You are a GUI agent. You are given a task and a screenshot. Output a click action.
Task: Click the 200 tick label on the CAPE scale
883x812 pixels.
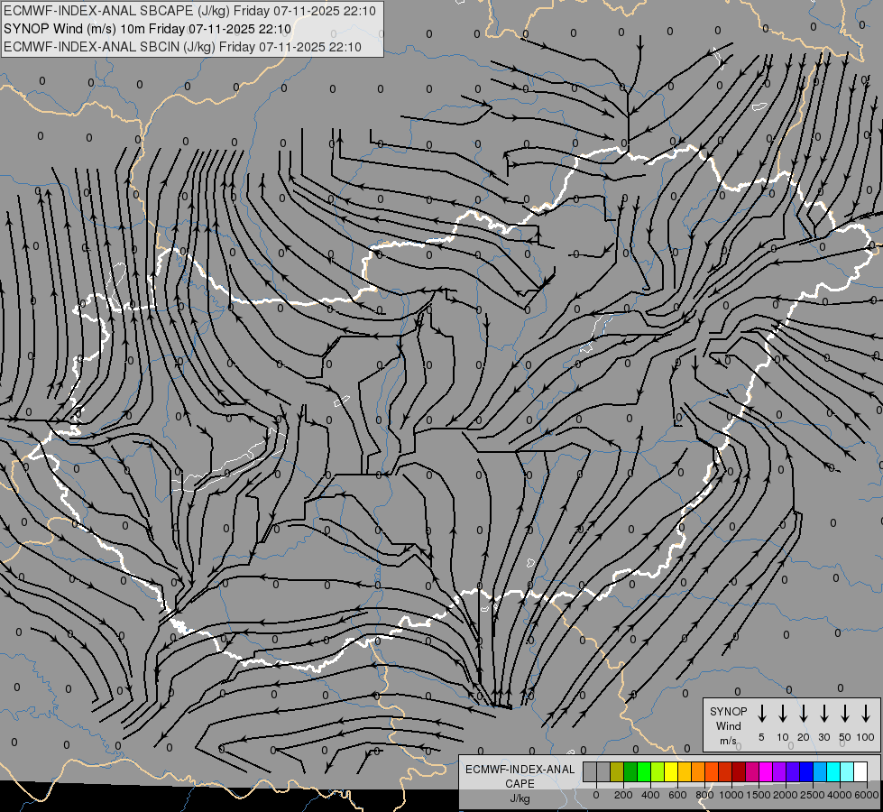pos(623,795)
